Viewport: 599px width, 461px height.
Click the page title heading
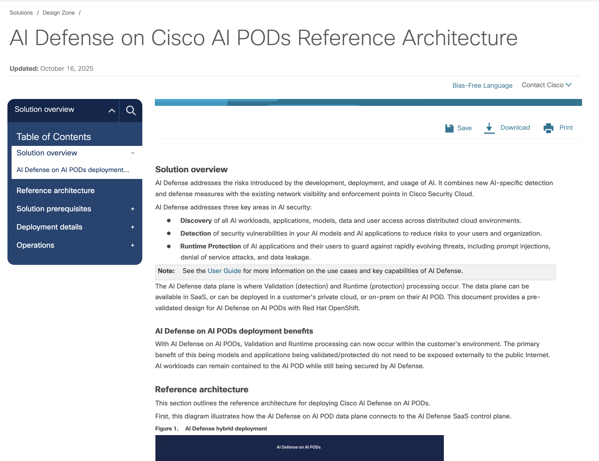(264, 38)
